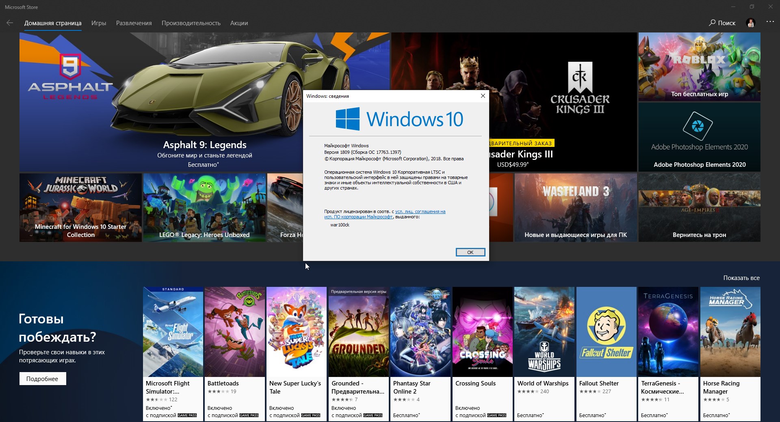Open Minecraft for Windows 10 Starter Collection tile
This screenshot has width=780, height=422.
tap(80, 208)
